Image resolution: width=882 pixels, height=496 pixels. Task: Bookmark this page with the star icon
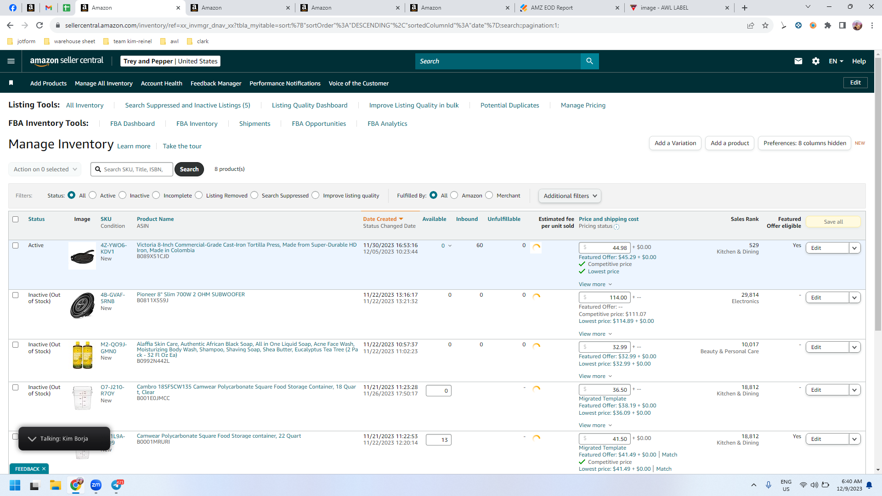765,25
